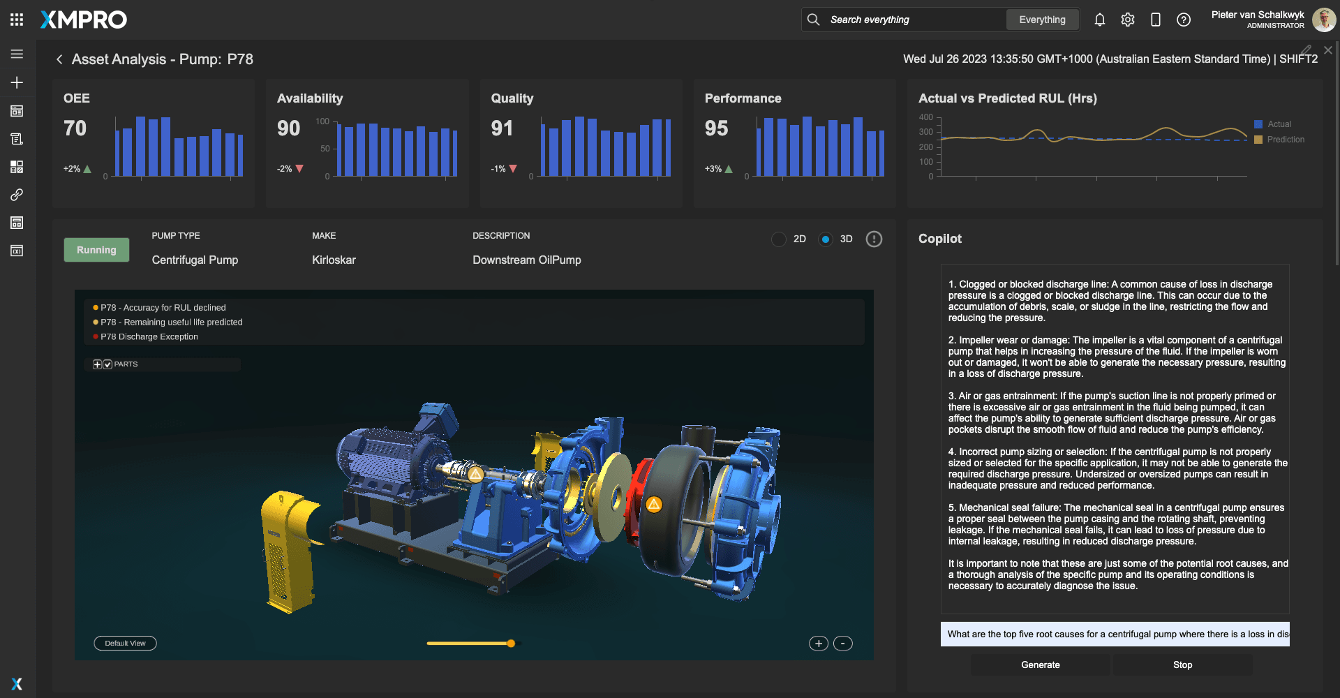Click the explode slider handle under the pump
This screenshot has height=698, width=1340.
[511, 644]
